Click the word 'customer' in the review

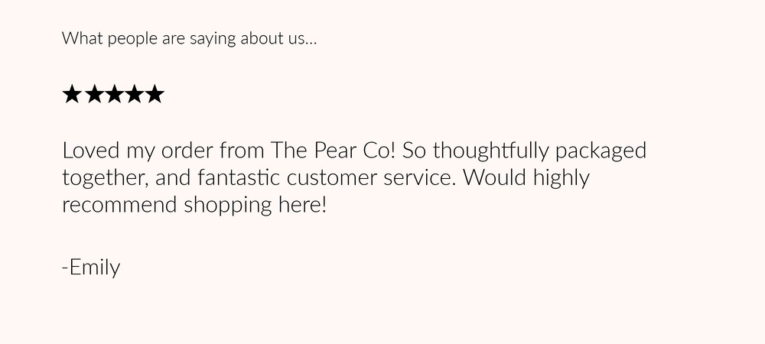[x=332, y=178]
